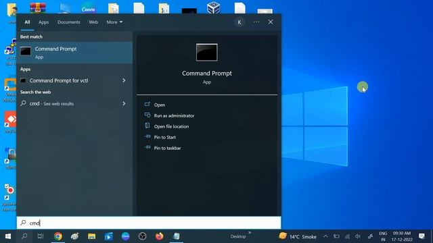Open the More filter dropdown

(114, 22)
